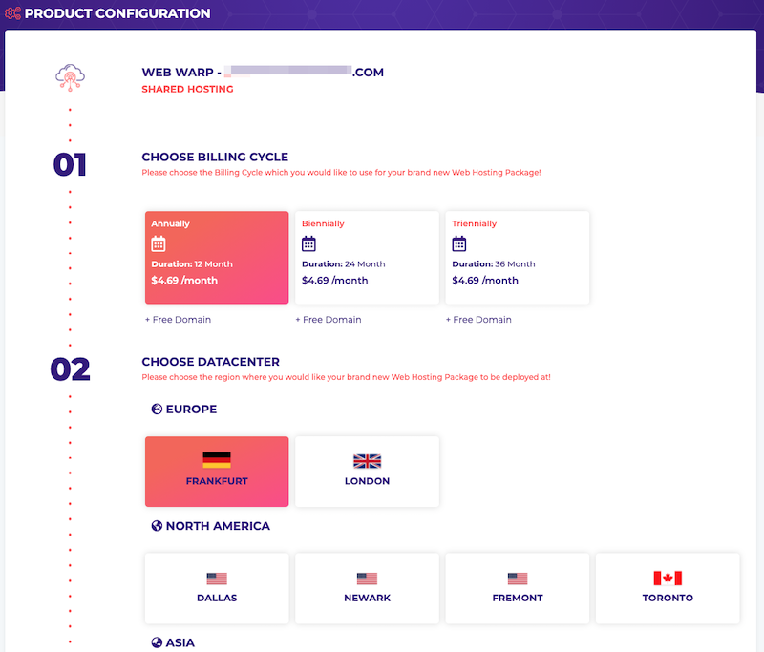Screen dimensions: 764x652
Task: Click the UK flag on London card
Action: tap(367, 461)
